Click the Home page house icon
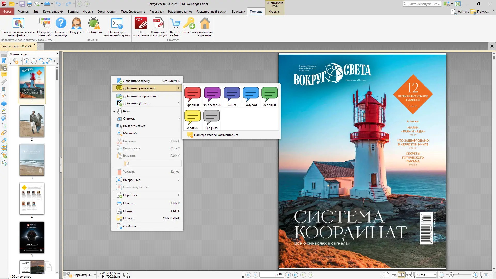The image size is (496, 279). click(205, 24)
